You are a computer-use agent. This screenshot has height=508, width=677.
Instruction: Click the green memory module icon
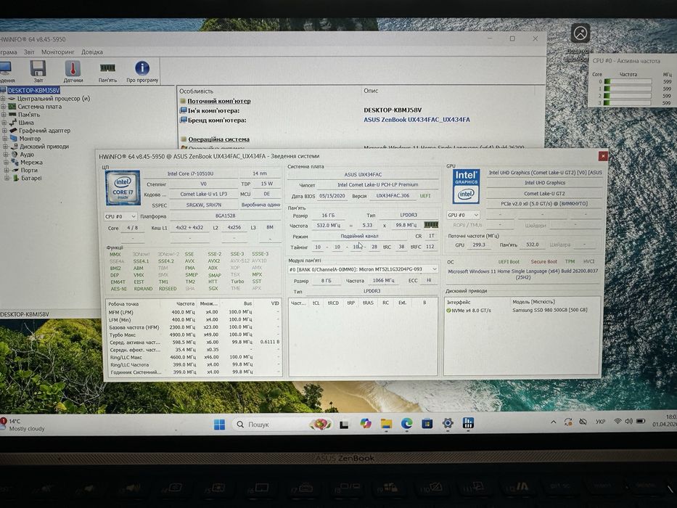pos(431,225)
